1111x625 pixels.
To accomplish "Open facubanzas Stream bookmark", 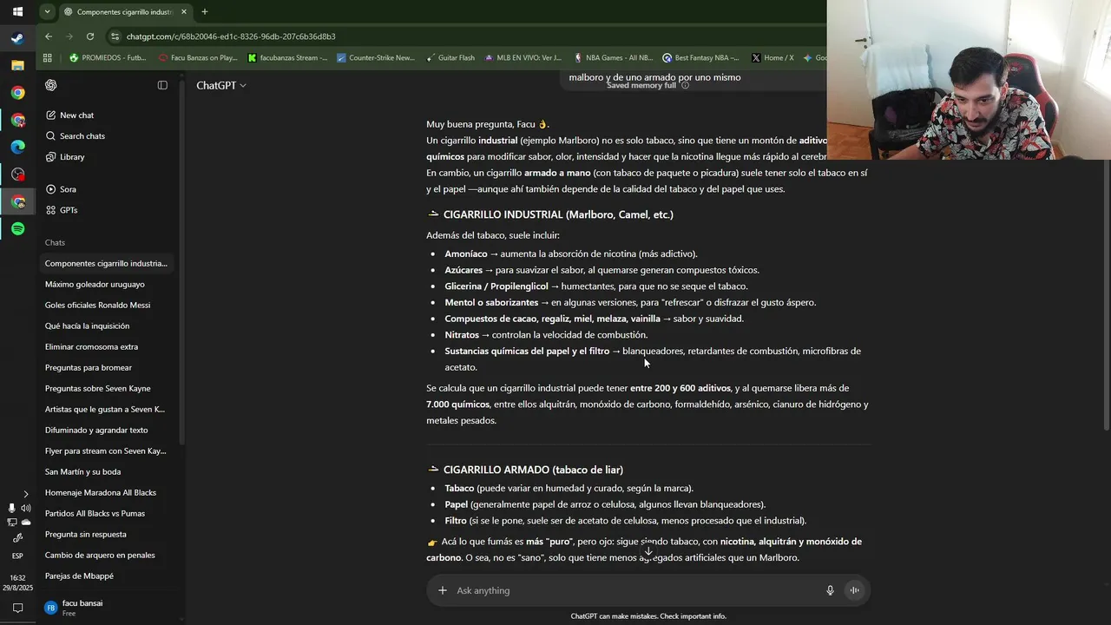I will (287, 58).
